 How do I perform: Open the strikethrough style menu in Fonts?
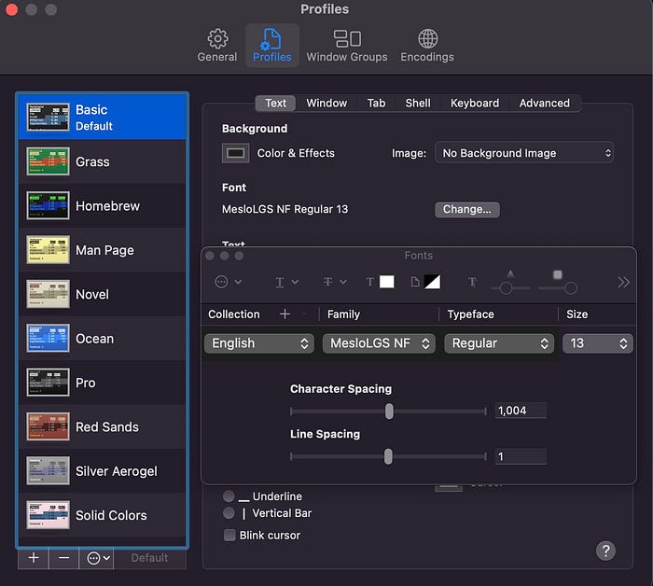(x=335, y=282)
